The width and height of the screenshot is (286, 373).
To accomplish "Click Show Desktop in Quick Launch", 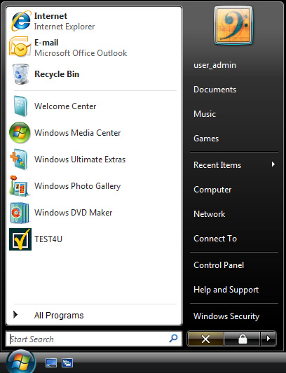I will tap(51, 363).
